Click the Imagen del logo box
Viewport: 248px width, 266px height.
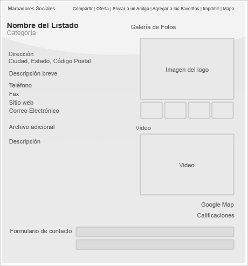187,69
